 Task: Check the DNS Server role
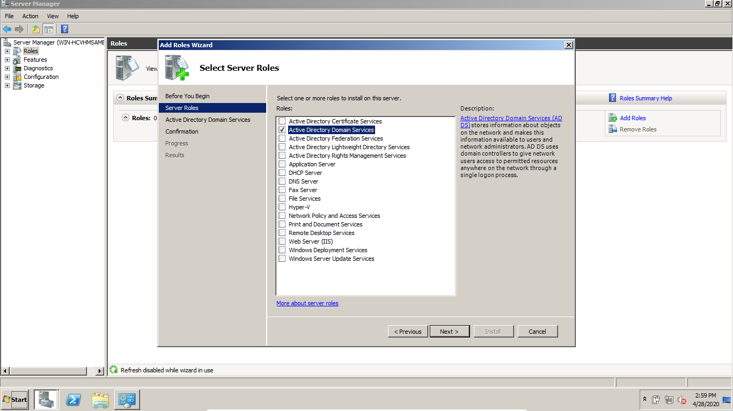coord(282,181)
